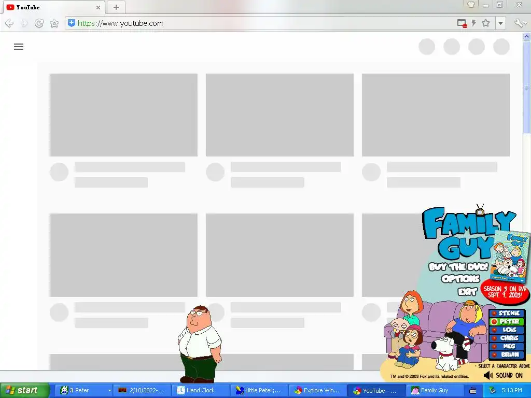Viewport: 531px width, 398px height.
Task: Open favorites via star icon beside refresh
Action: point(54,23)
